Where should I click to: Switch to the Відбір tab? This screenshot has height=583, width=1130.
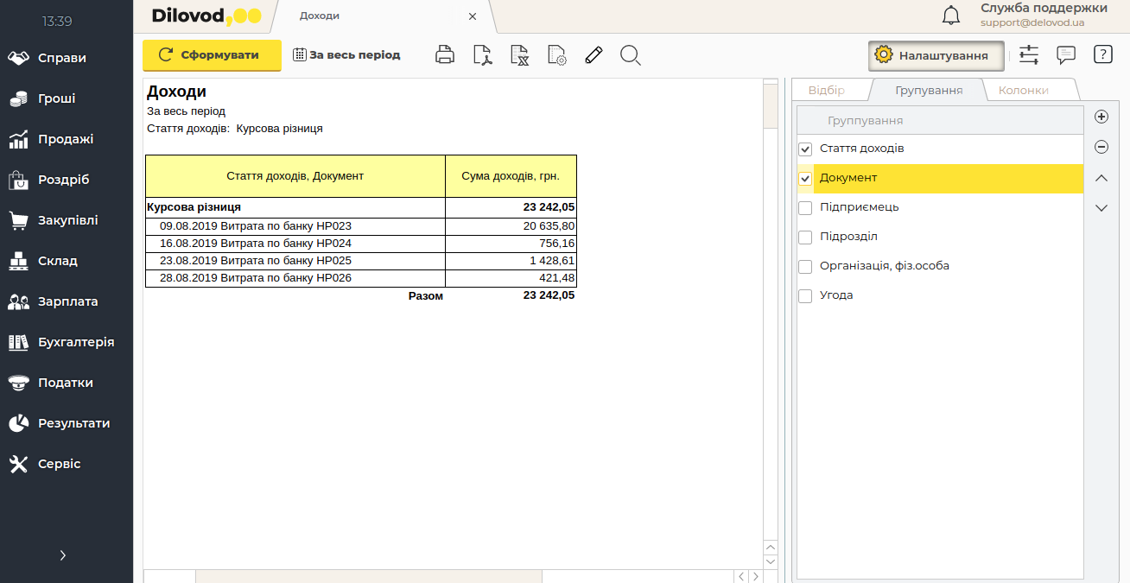[826, 90]
